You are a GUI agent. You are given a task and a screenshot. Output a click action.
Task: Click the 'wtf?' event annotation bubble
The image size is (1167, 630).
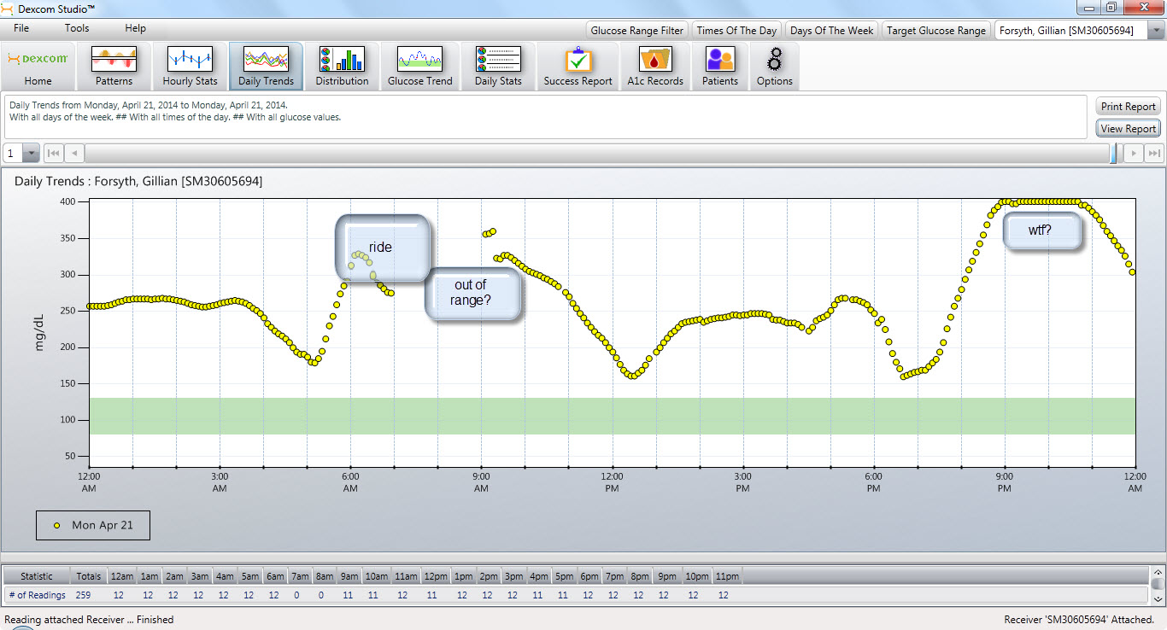tap(1041, 230)
